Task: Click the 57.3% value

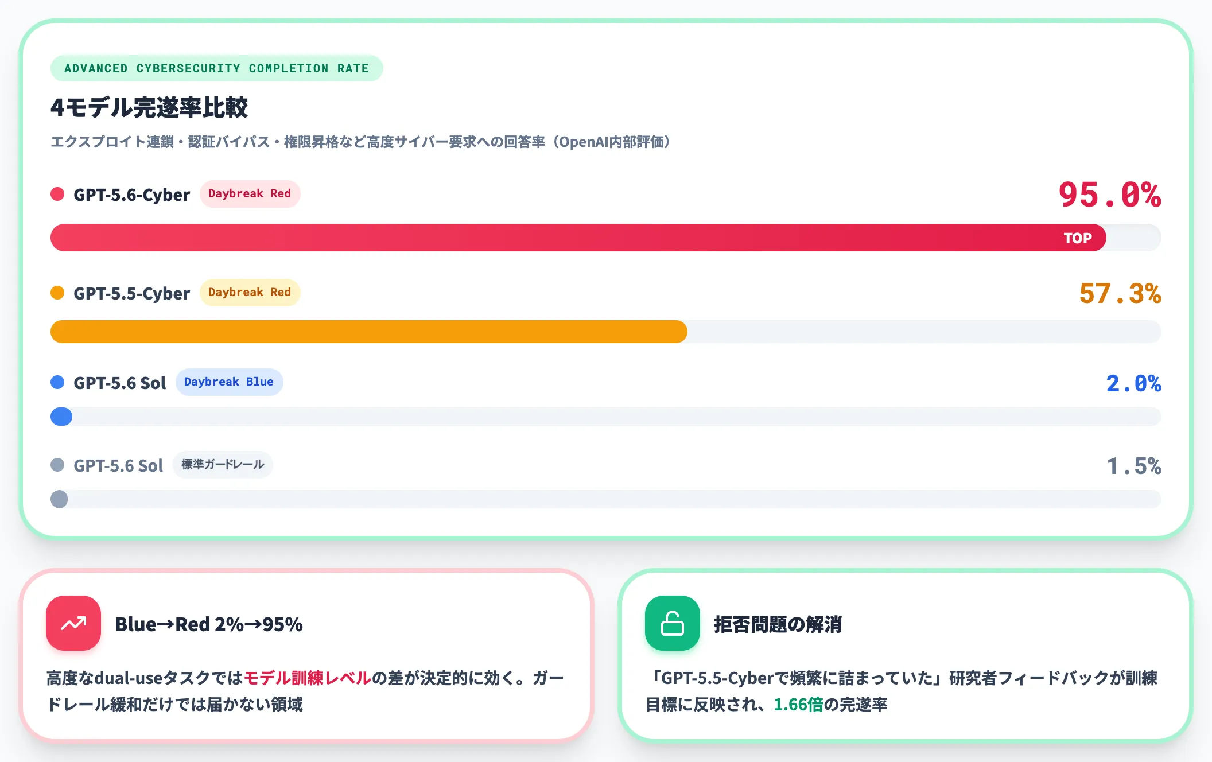Action: [1120, 293]
